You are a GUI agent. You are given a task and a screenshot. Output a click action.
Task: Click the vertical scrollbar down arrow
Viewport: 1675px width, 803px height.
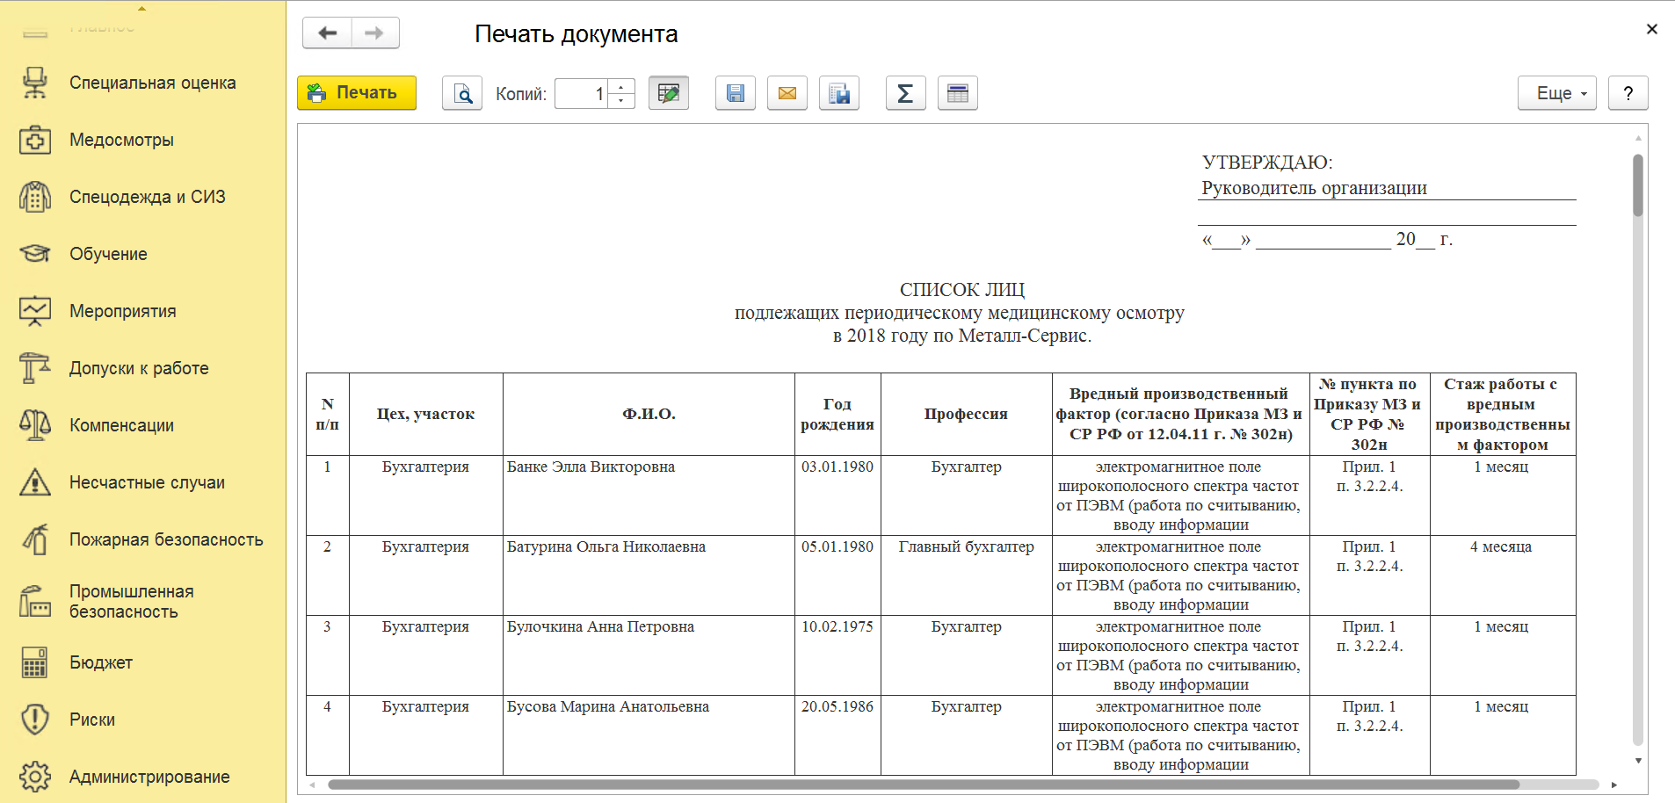click(x=1638, y=761)
